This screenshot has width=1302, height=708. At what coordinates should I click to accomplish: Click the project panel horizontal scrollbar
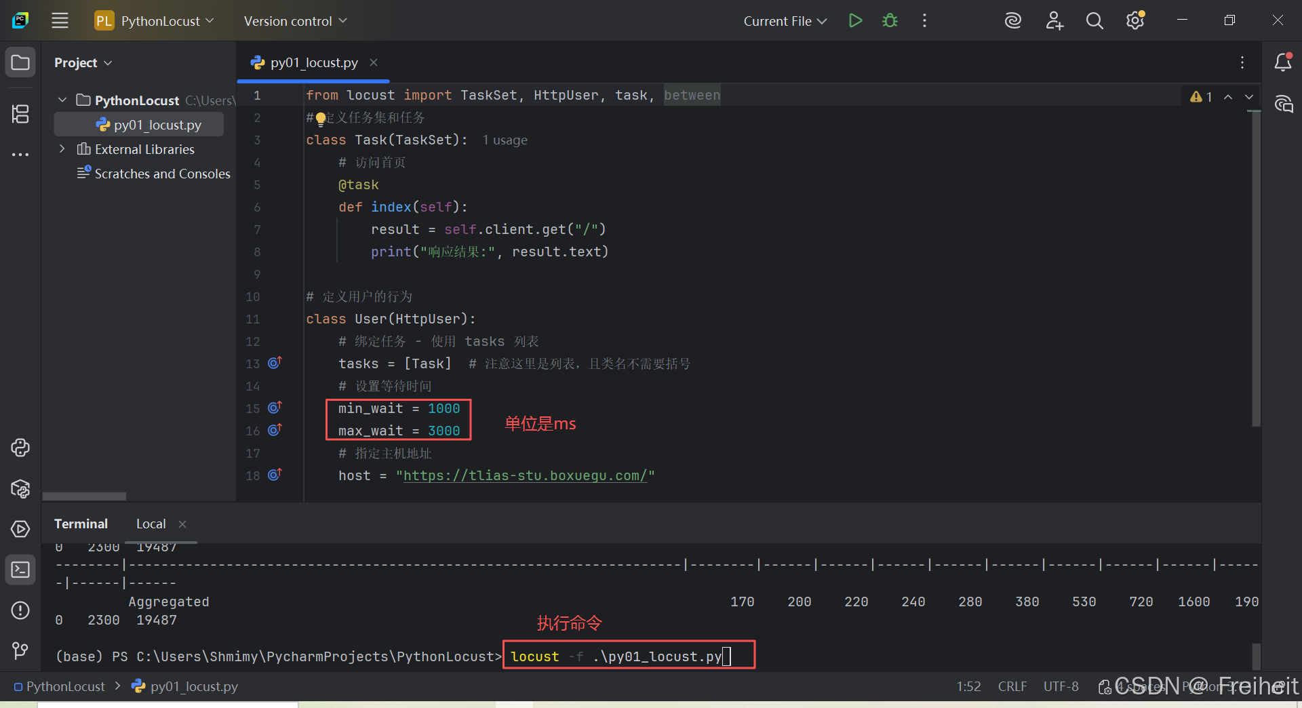(84, 496)
